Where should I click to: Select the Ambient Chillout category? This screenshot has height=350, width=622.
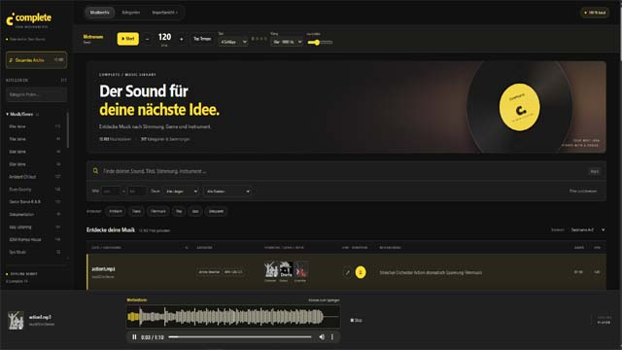pos(35,177)
